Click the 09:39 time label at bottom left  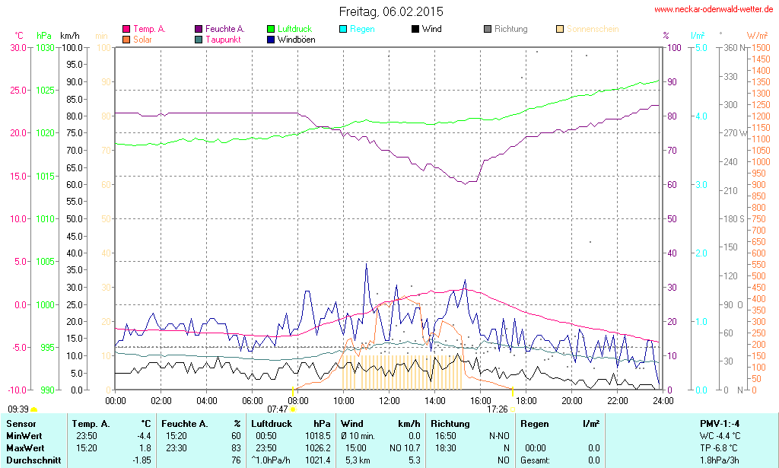point(17,409)
